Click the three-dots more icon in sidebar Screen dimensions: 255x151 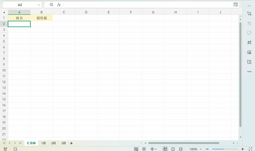[249, 72]
